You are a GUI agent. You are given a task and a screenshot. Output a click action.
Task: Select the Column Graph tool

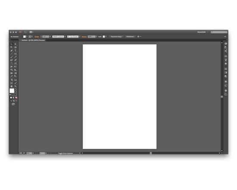[16, 80]
